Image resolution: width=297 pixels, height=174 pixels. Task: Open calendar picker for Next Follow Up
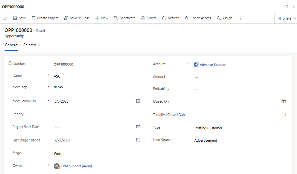coord(138,101)
